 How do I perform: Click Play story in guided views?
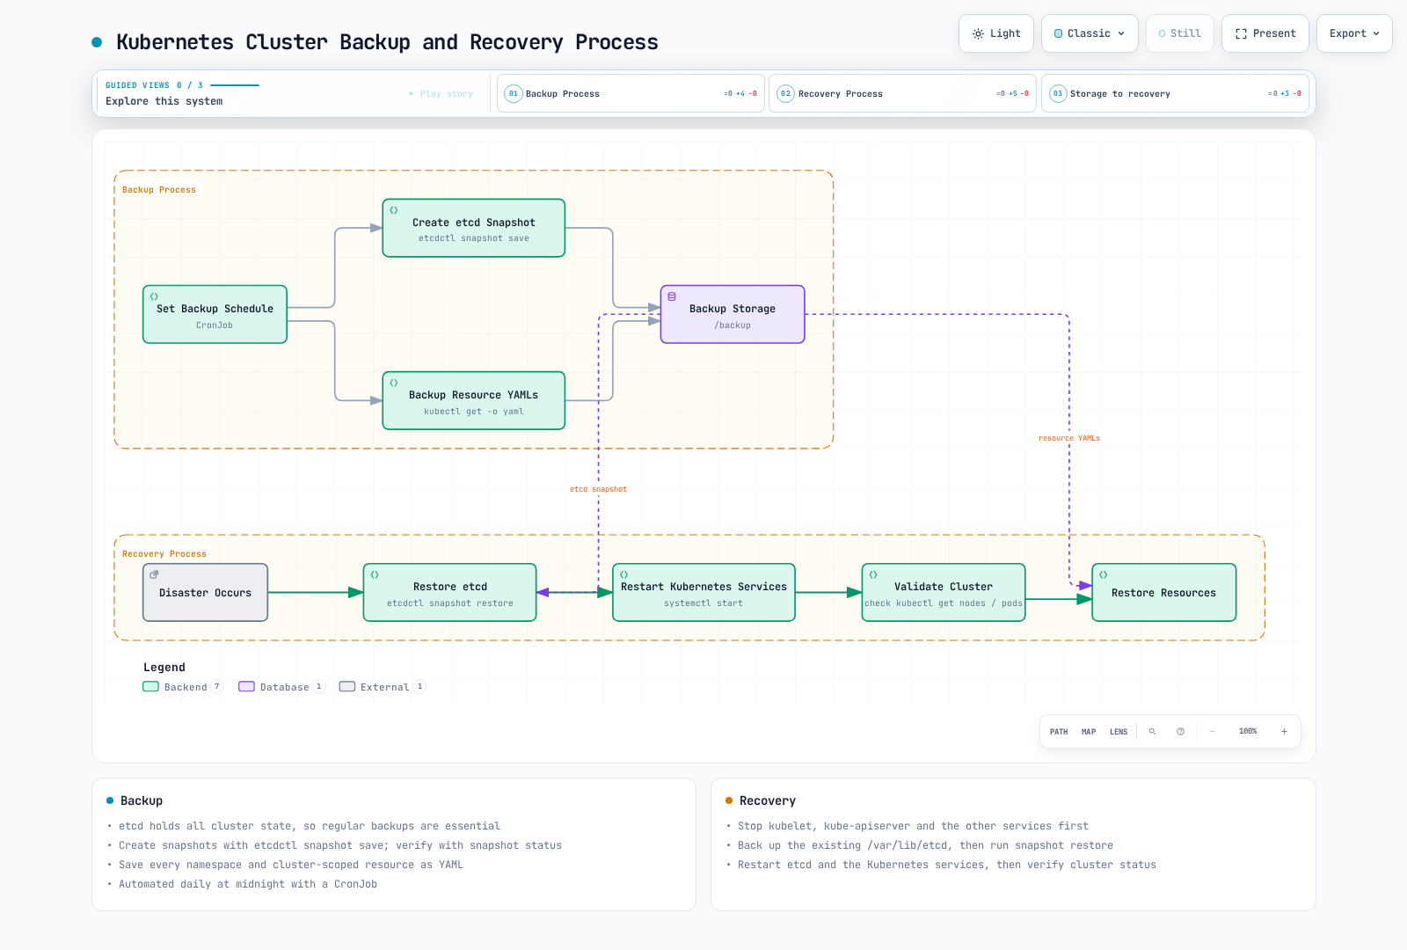click(x=441, y=94)
